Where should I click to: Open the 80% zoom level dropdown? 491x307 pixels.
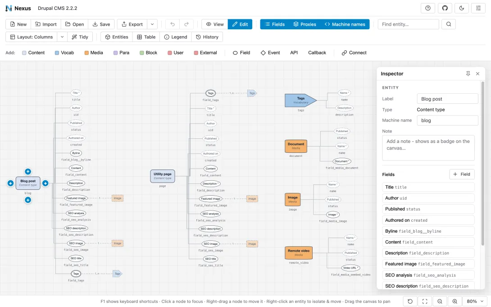point(475,301)
